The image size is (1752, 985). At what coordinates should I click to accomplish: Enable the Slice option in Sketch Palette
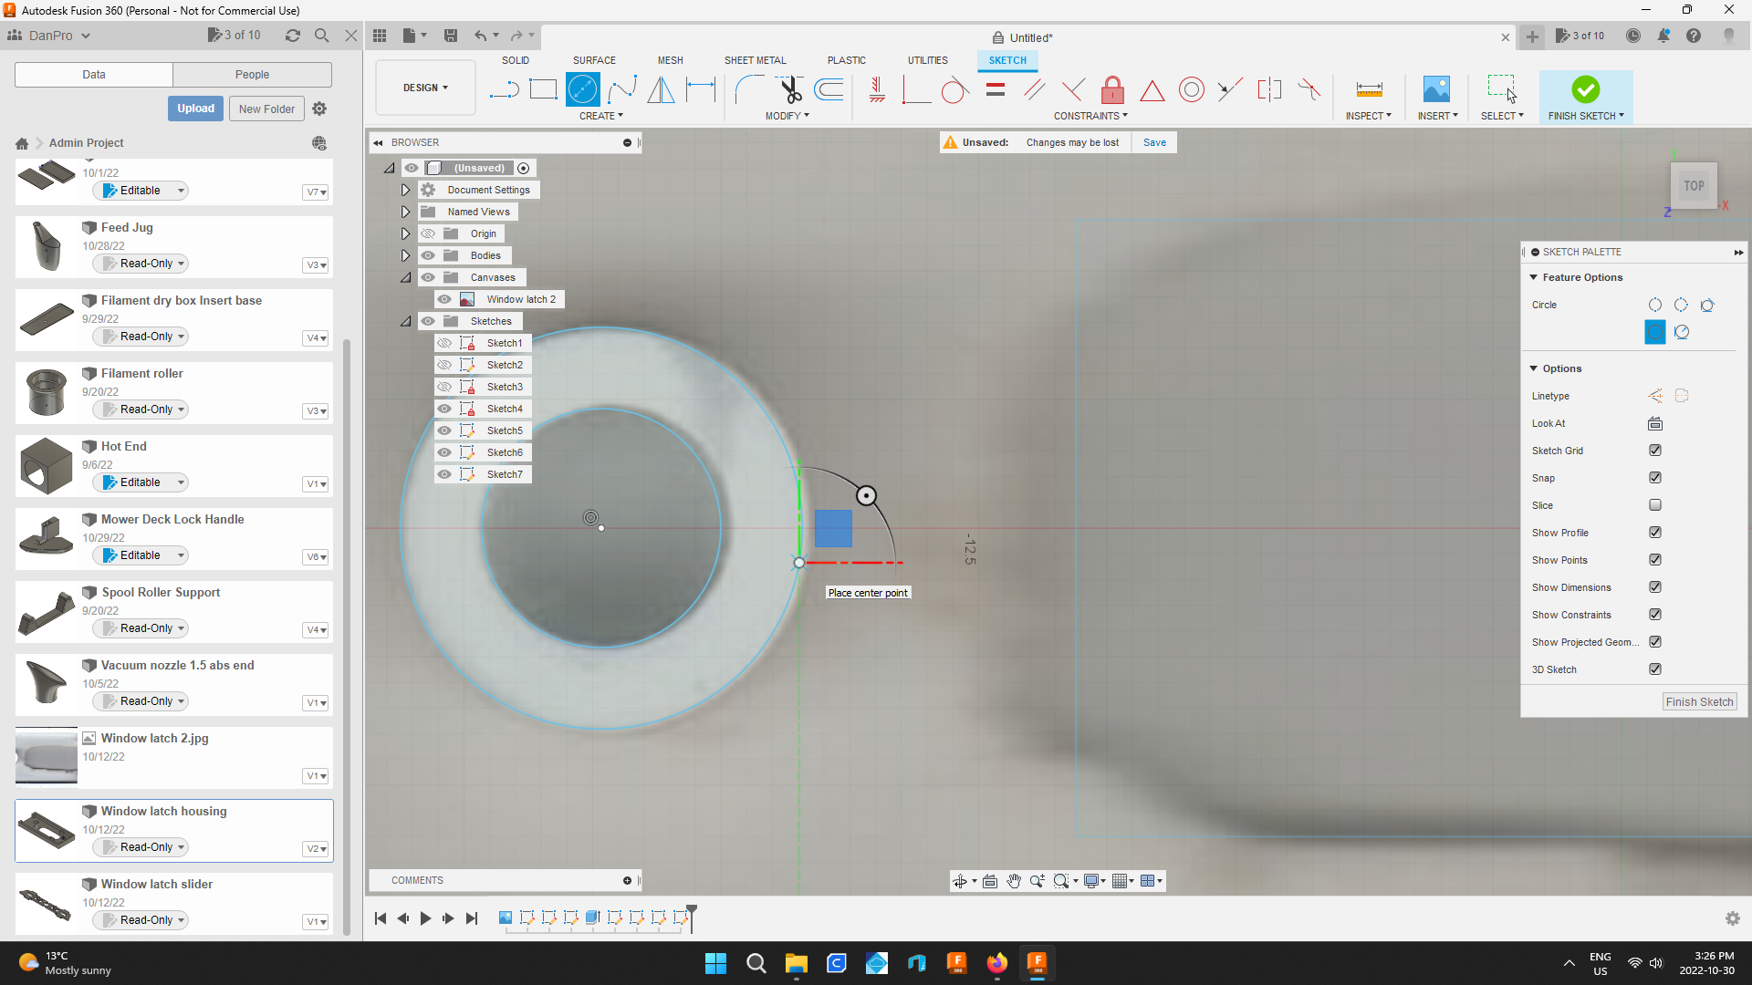pos(1655,504)
